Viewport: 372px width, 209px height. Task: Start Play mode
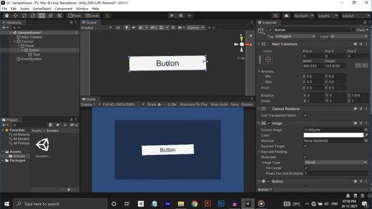[172, 16]
